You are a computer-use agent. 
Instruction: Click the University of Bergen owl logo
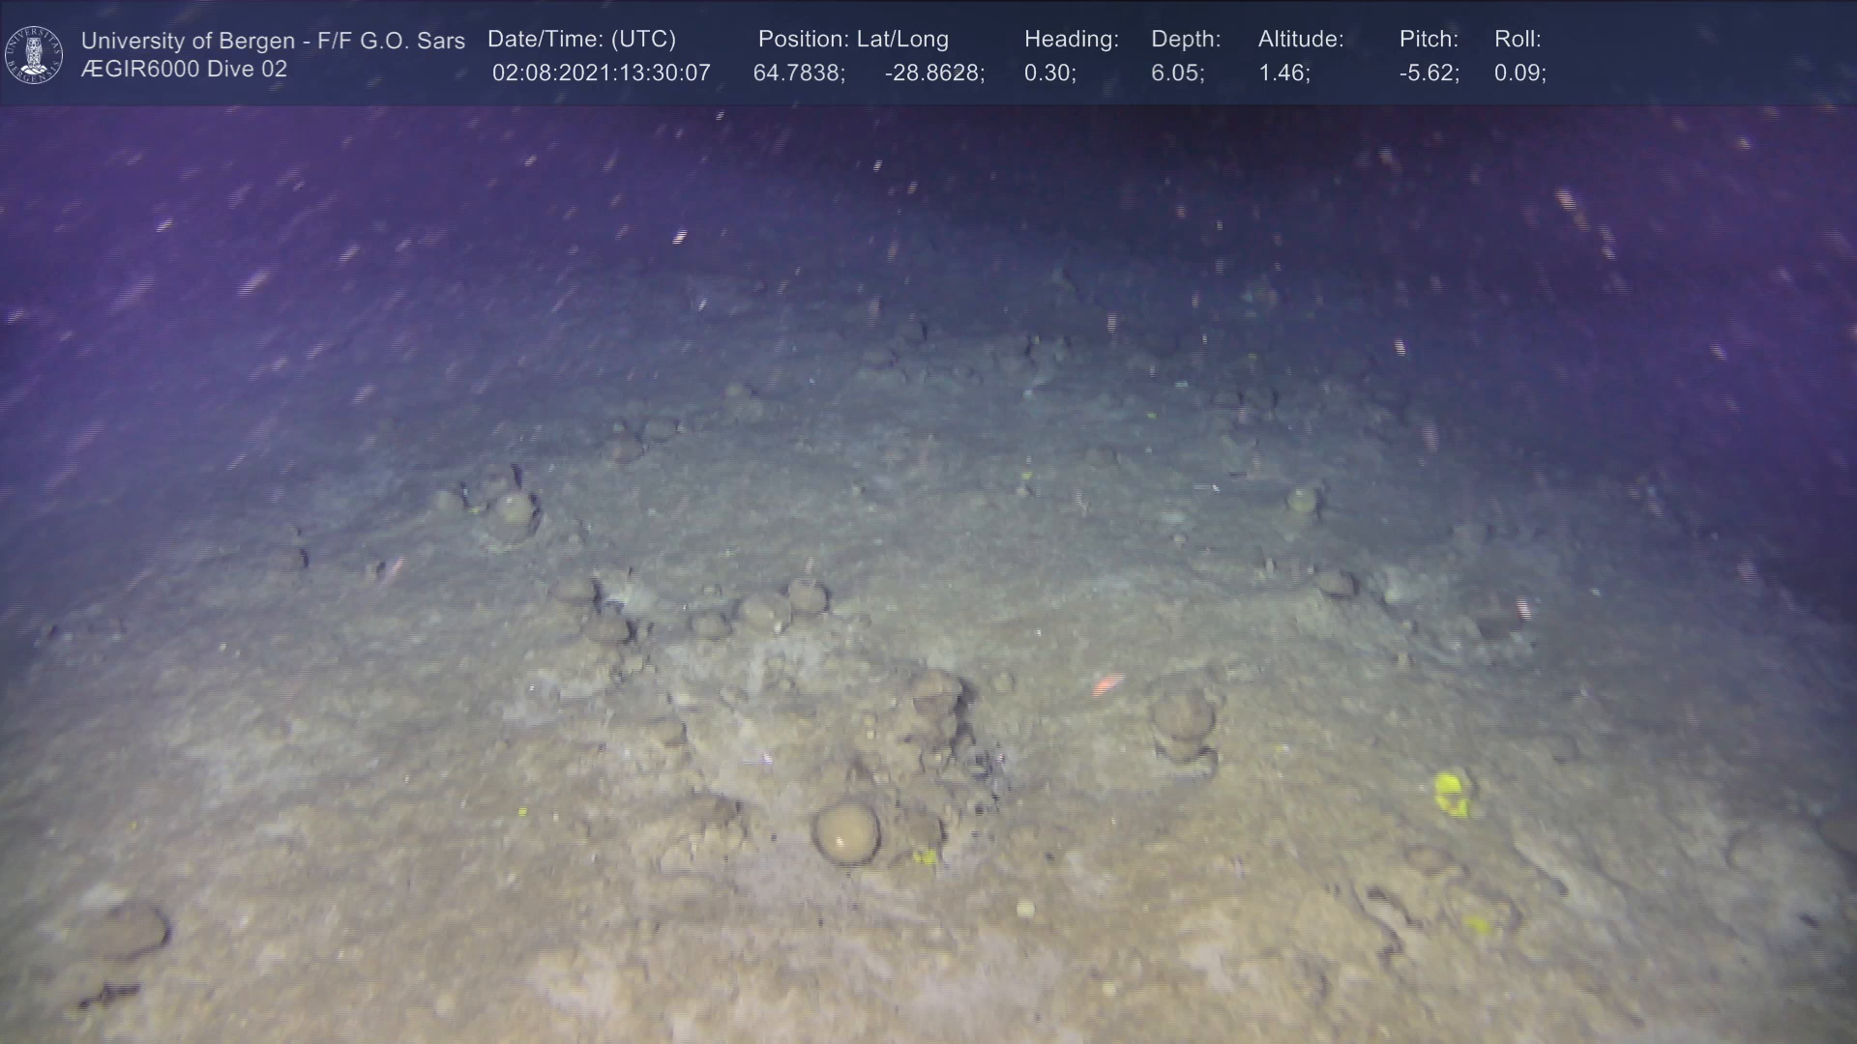coord(34,54)
